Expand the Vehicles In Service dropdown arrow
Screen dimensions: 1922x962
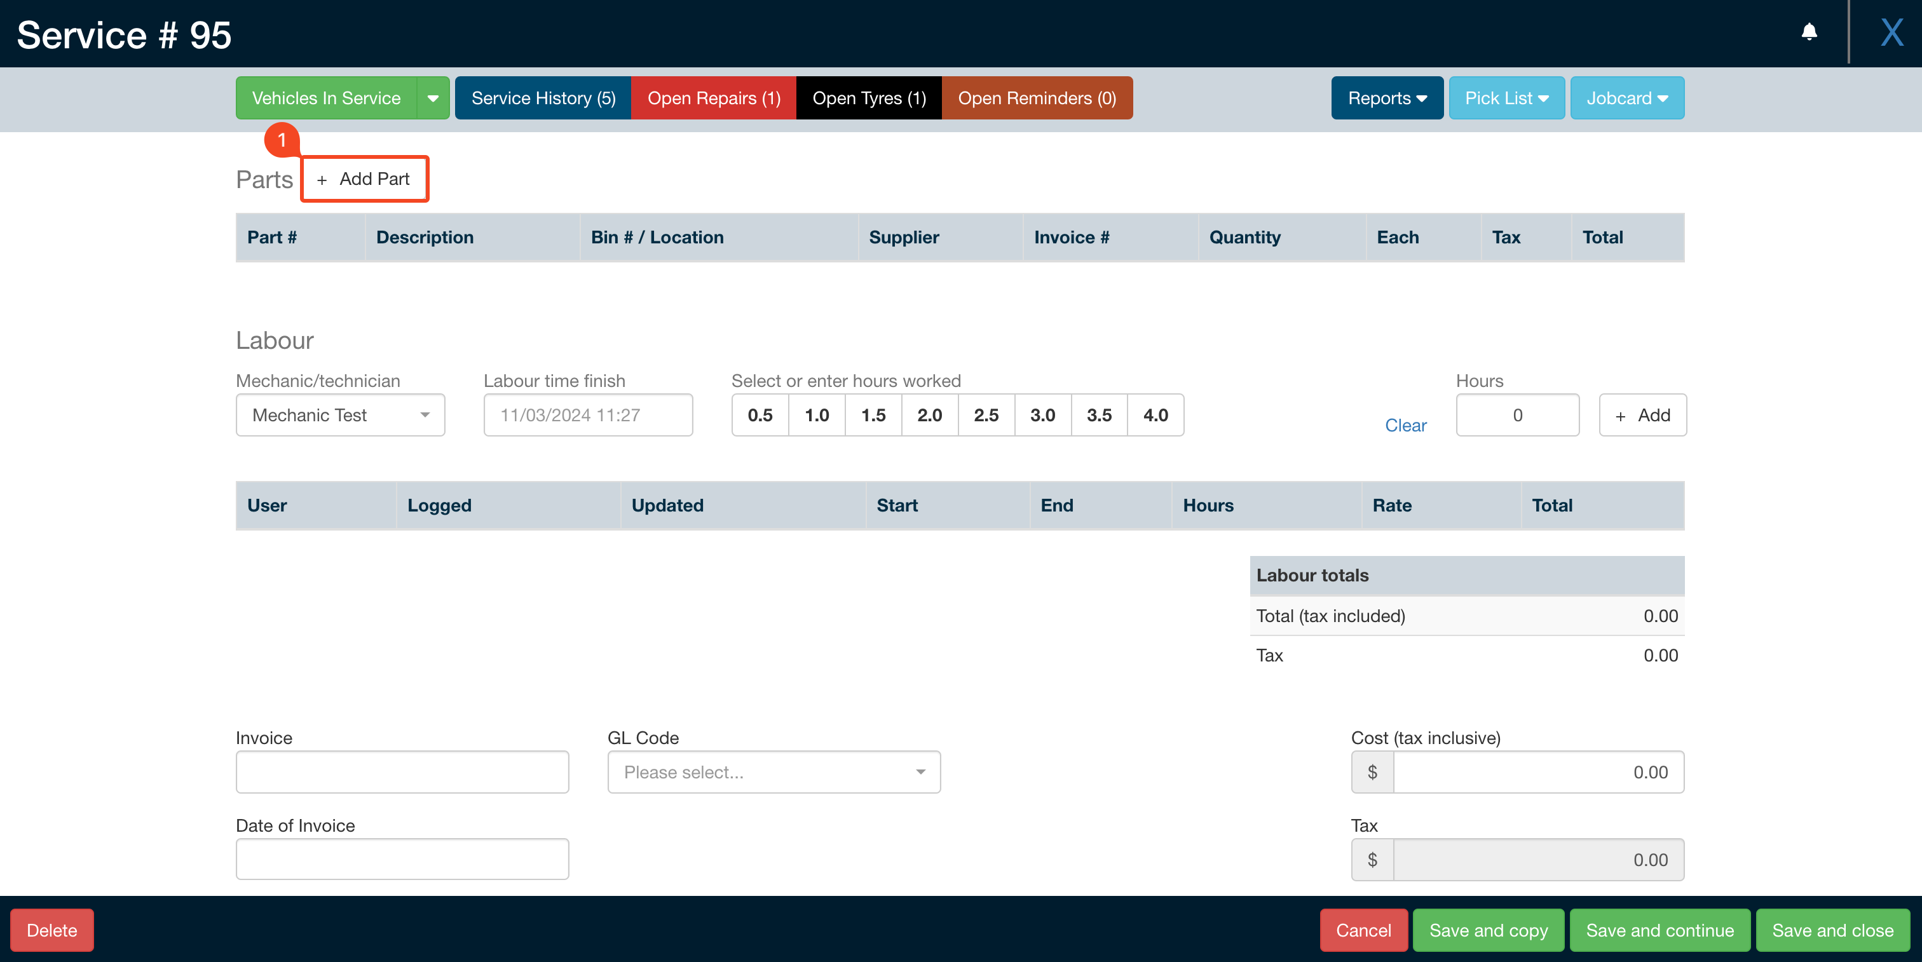pyautogui.click(x=433, y=98)
